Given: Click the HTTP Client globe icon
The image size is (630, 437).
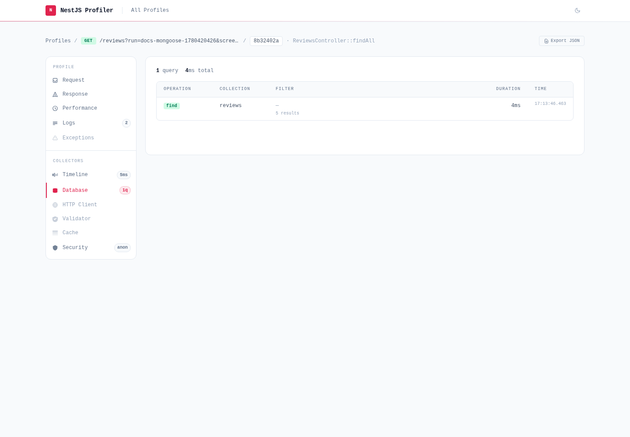Looking at the screenshot, I should pyautogui.click(x=55, y=205).
